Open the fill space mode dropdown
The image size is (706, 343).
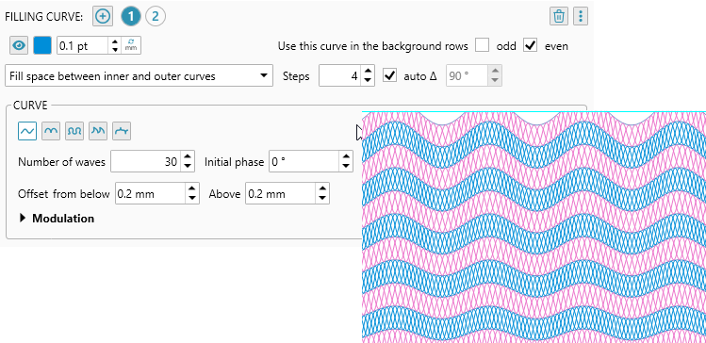pos(140,75)
